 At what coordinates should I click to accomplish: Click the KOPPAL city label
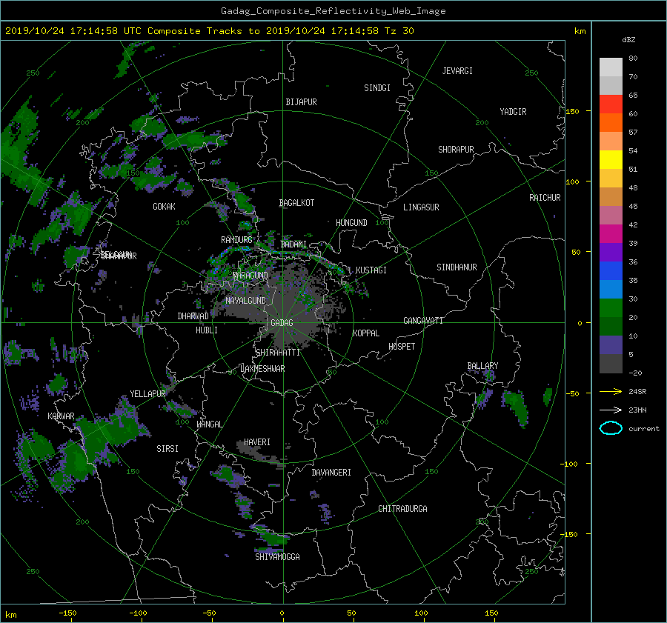pos(366,333)
